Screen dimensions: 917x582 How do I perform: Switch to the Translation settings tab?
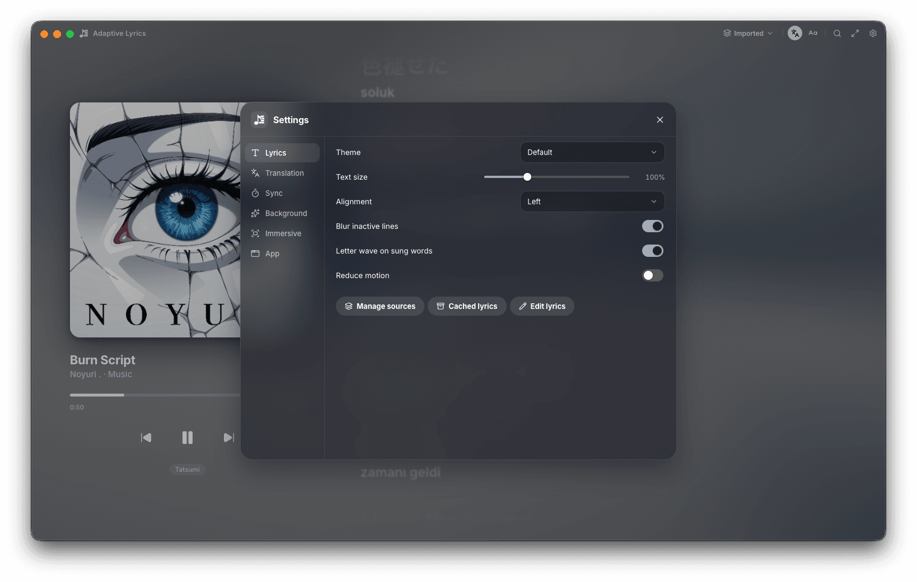(x=282, y=173)
